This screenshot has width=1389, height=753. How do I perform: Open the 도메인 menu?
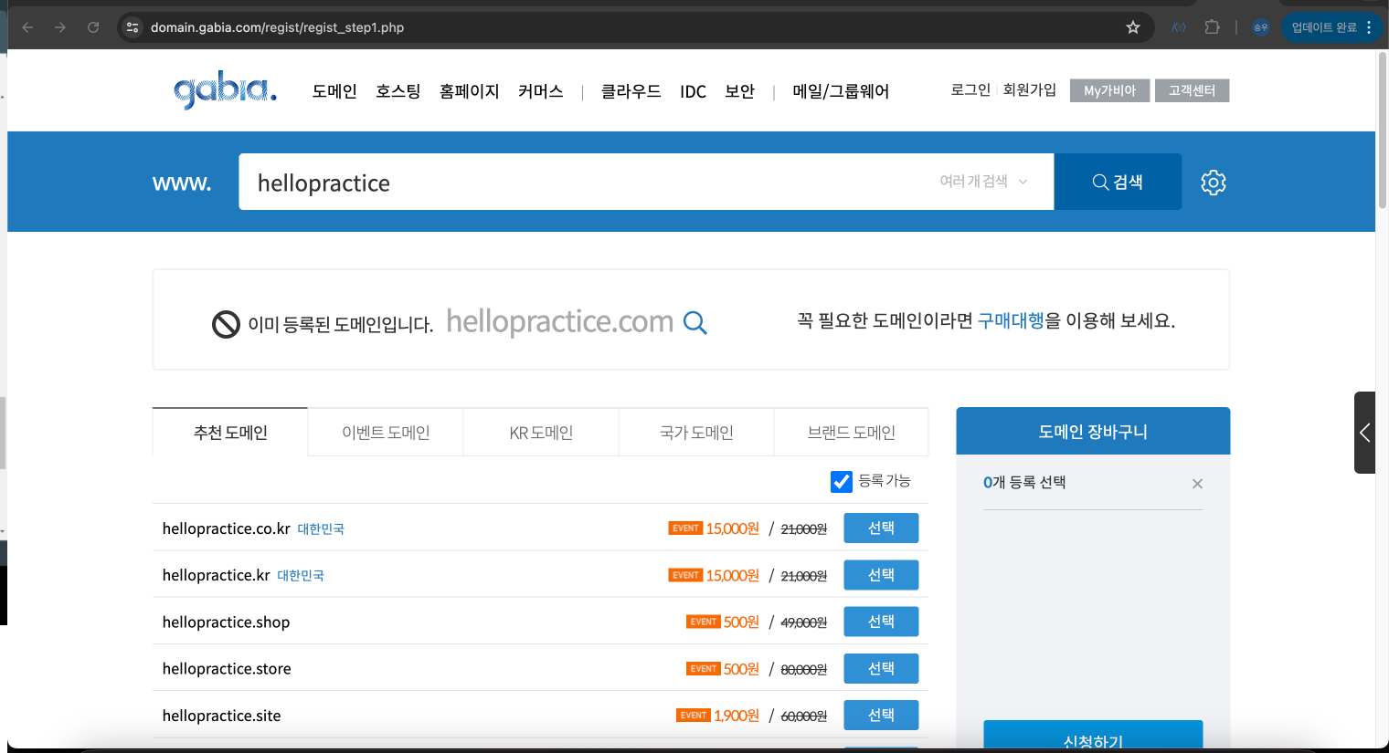click(334, 91)
